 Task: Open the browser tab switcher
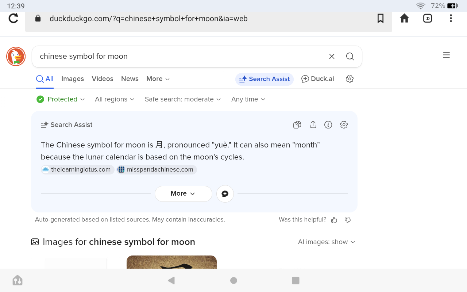coord(428,18)
